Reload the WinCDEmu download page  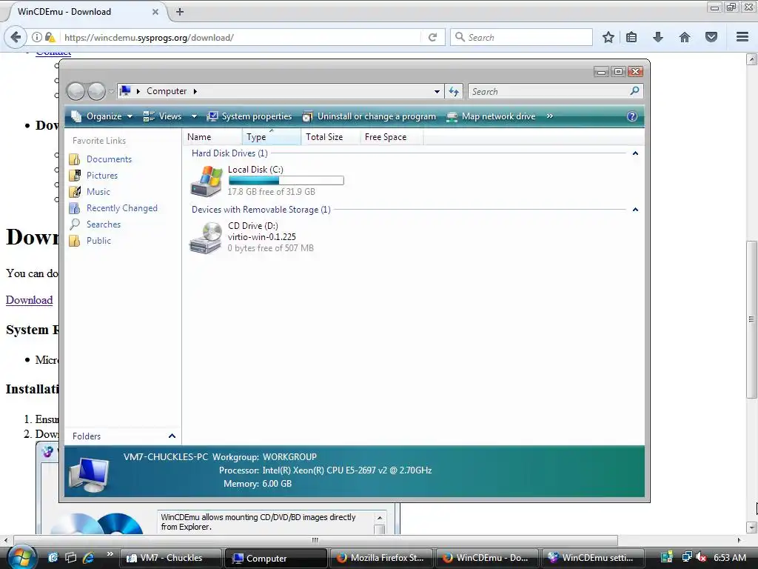point(432,37)
